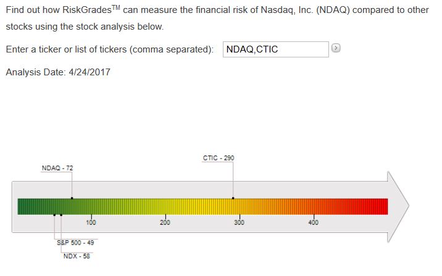Click the 400 tick label on the scale
This screenshot has height=276, width=442.
[313, 222]
